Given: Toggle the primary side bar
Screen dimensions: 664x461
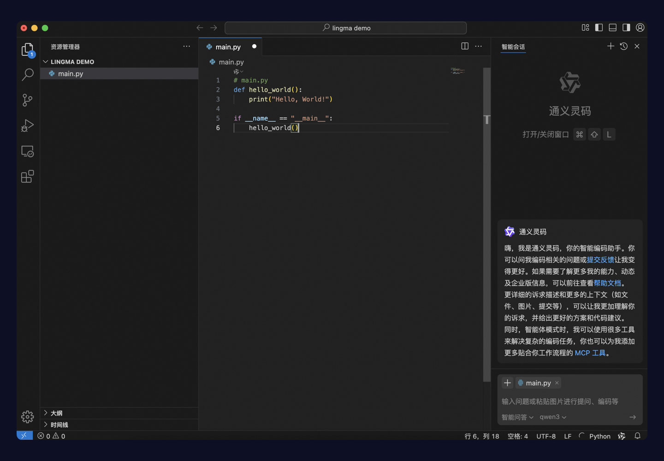Looking at the screenshot, I should [599, 28].
